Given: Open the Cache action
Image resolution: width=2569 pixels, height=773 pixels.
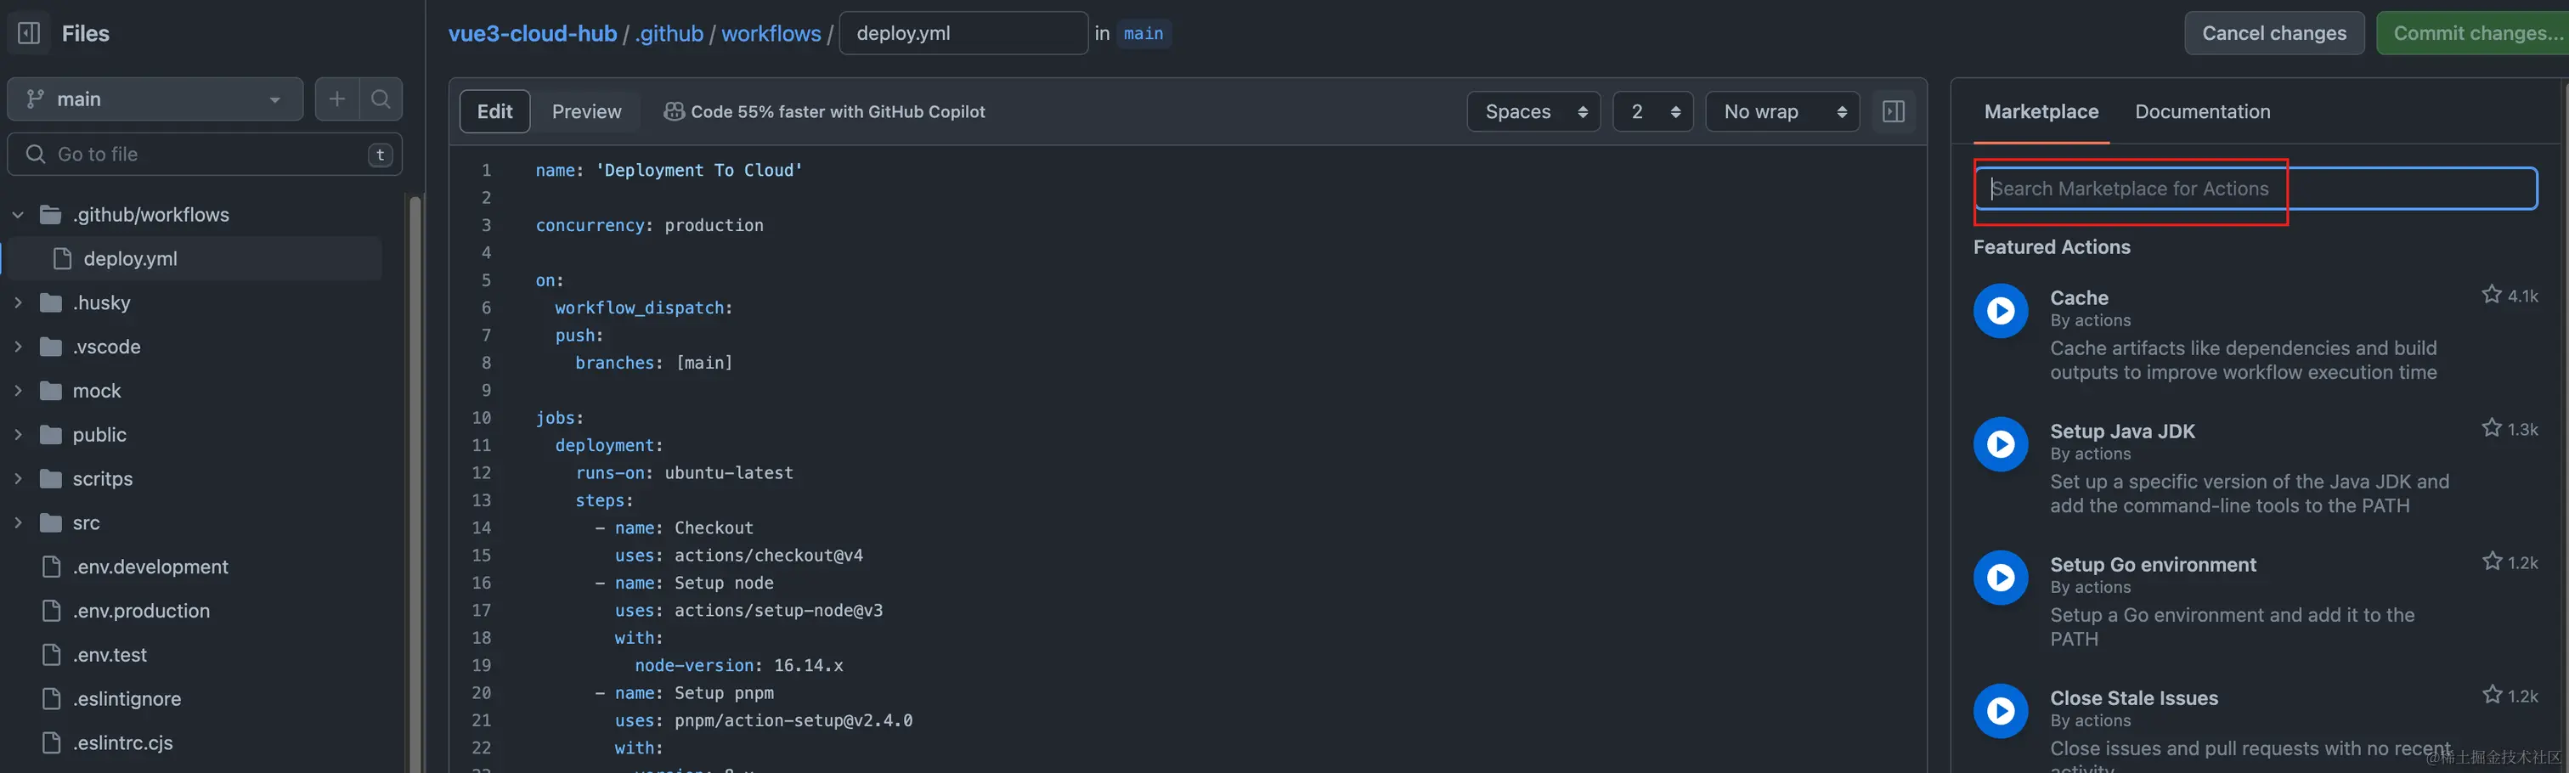Looking at the screenshot, I should (x=2078, y=297).
